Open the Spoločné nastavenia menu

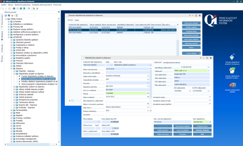(x=22, y=5)
